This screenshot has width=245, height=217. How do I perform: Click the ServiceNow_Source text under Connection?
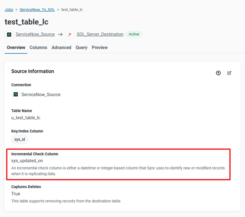pos(41,94)
